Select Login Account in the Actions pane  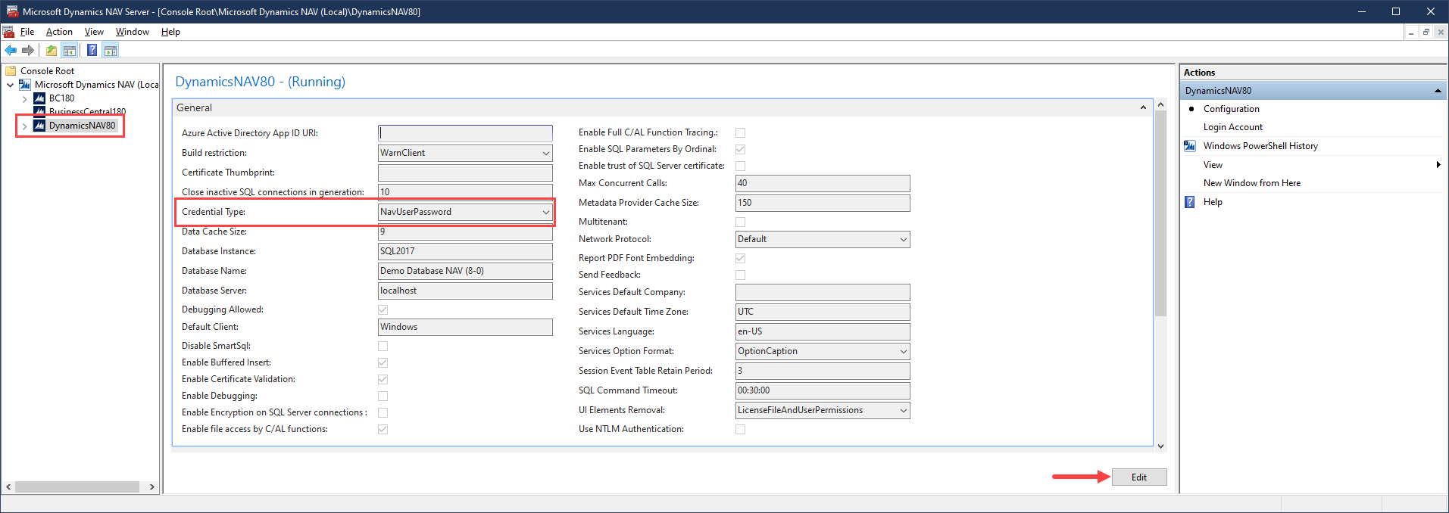1232,127
